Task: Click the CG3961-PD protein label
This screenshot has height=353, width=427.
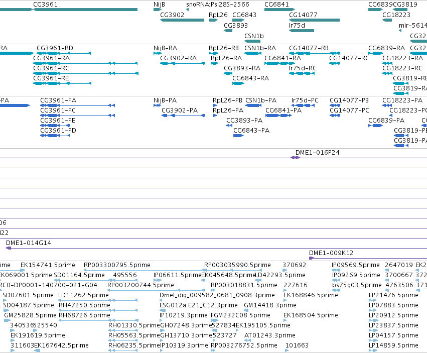Action: click(58, 131)
